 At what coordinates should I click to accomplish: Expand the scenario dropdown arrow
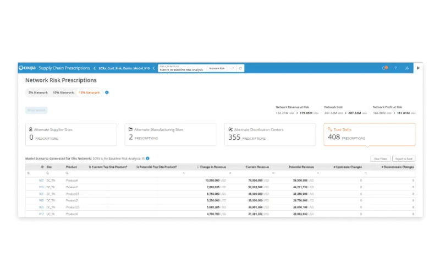pyautogui.click(x=233, y=68)
